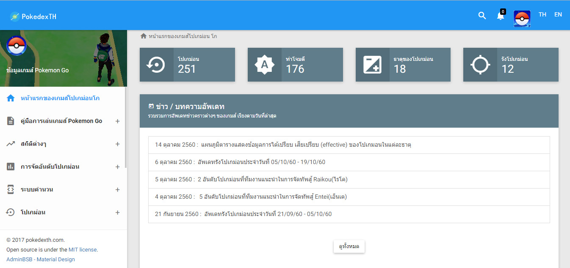Expand the sidebar โปเกม่อน plus sign
Image resolution: width=570 pixels, height=268 pixels.
(117, 213)
